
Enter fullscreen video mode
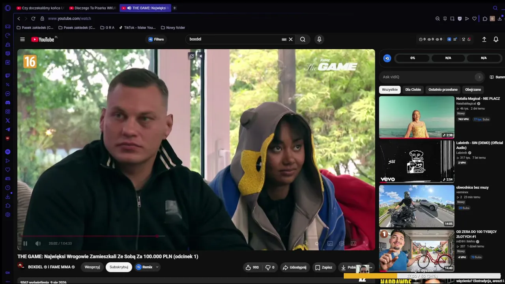pos(365,243)
